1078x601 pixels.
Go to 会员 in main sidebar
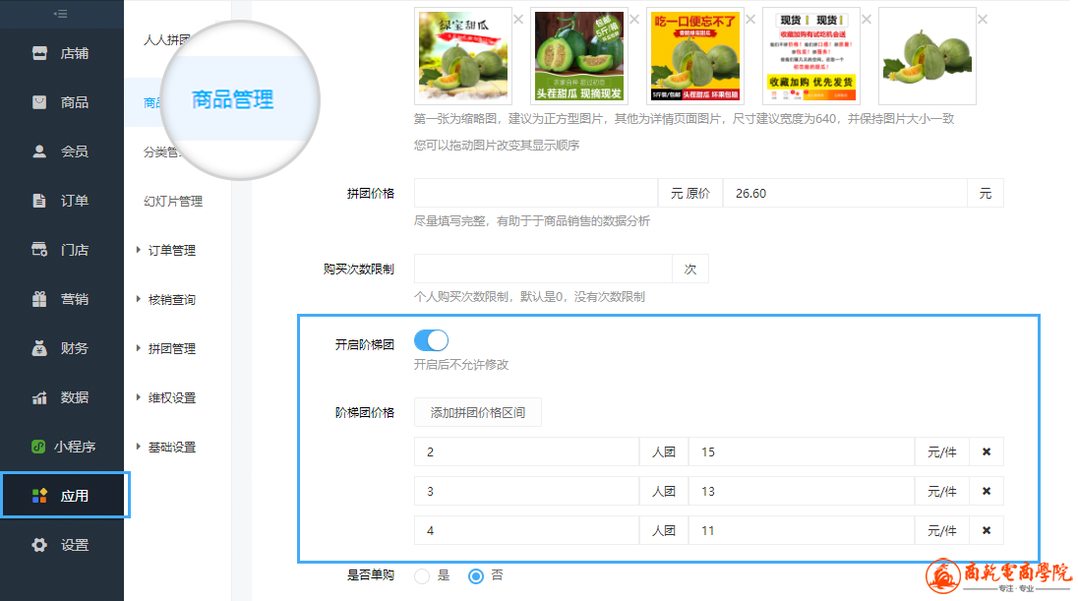tap(74, 151)
